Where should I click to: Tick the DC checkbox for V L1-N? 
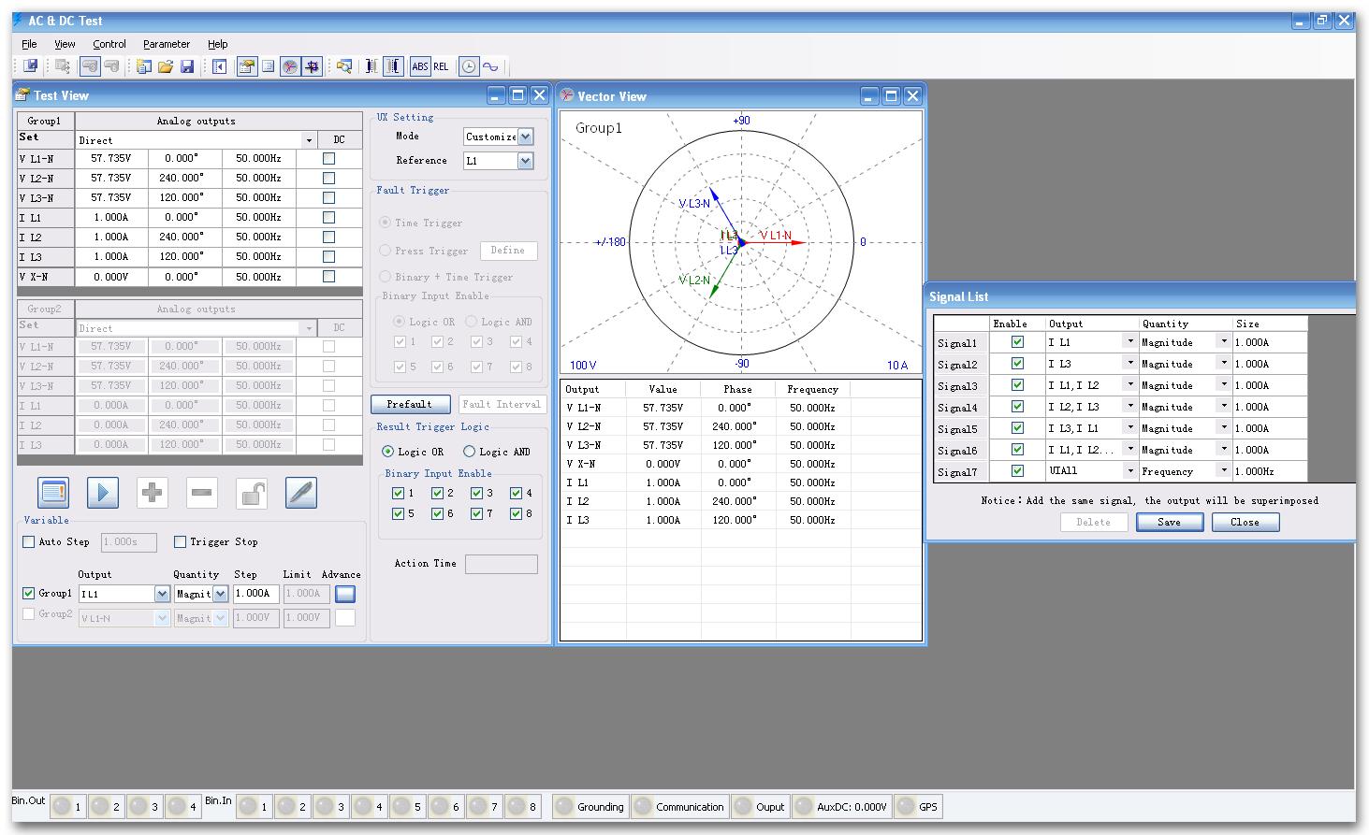pyautogui.click(x=328, y=159)
